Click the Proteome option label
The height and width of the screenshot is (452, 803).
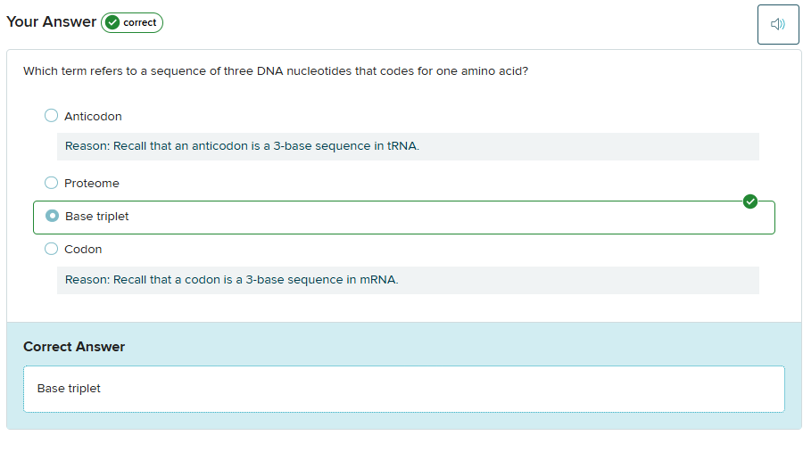pyautogui.click(x=92, y=184)
